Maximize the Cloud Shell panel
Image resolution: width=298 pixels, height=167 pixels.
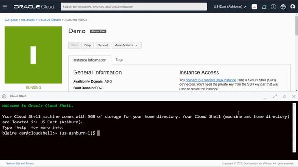[275, 96]
